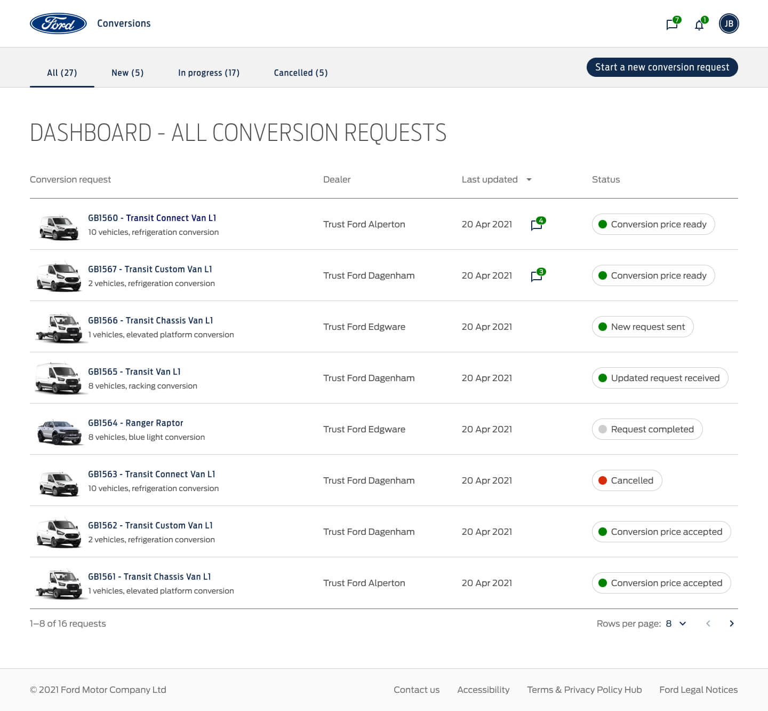
Task: Open GB1563 - Transit Connect Van L1
Action: click(x=151, y=474)
